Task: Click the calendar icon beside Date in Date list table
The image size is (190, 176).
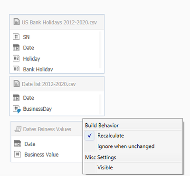Action: point(16,98)
